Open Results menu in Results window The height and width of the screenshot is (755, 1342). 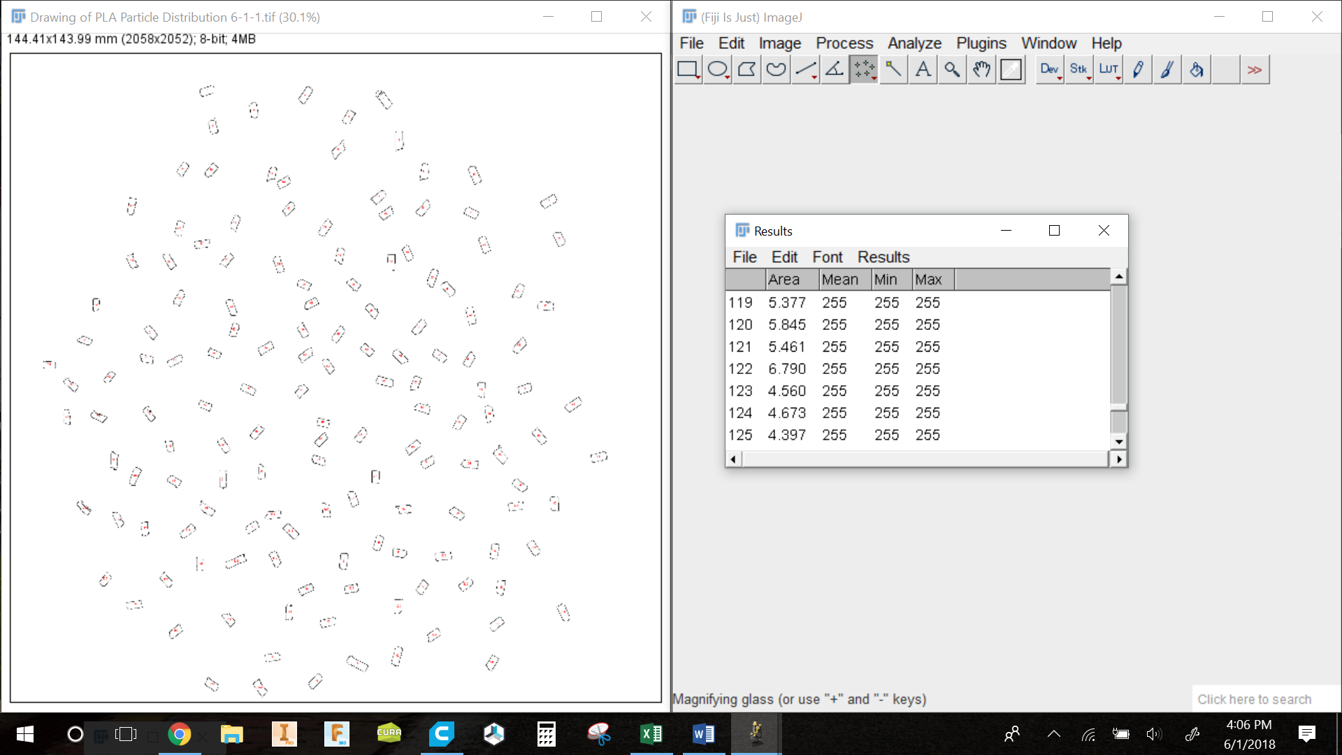point(883,257)
